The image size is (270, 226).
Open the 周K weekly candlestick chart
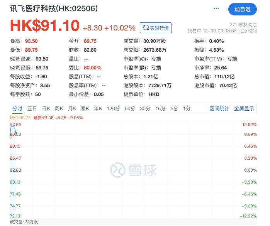coord(59,109)
